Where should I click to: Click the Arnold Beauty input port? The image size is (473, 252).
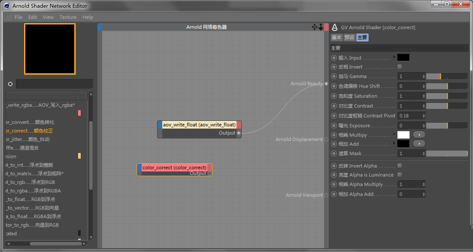pos(326,84)
